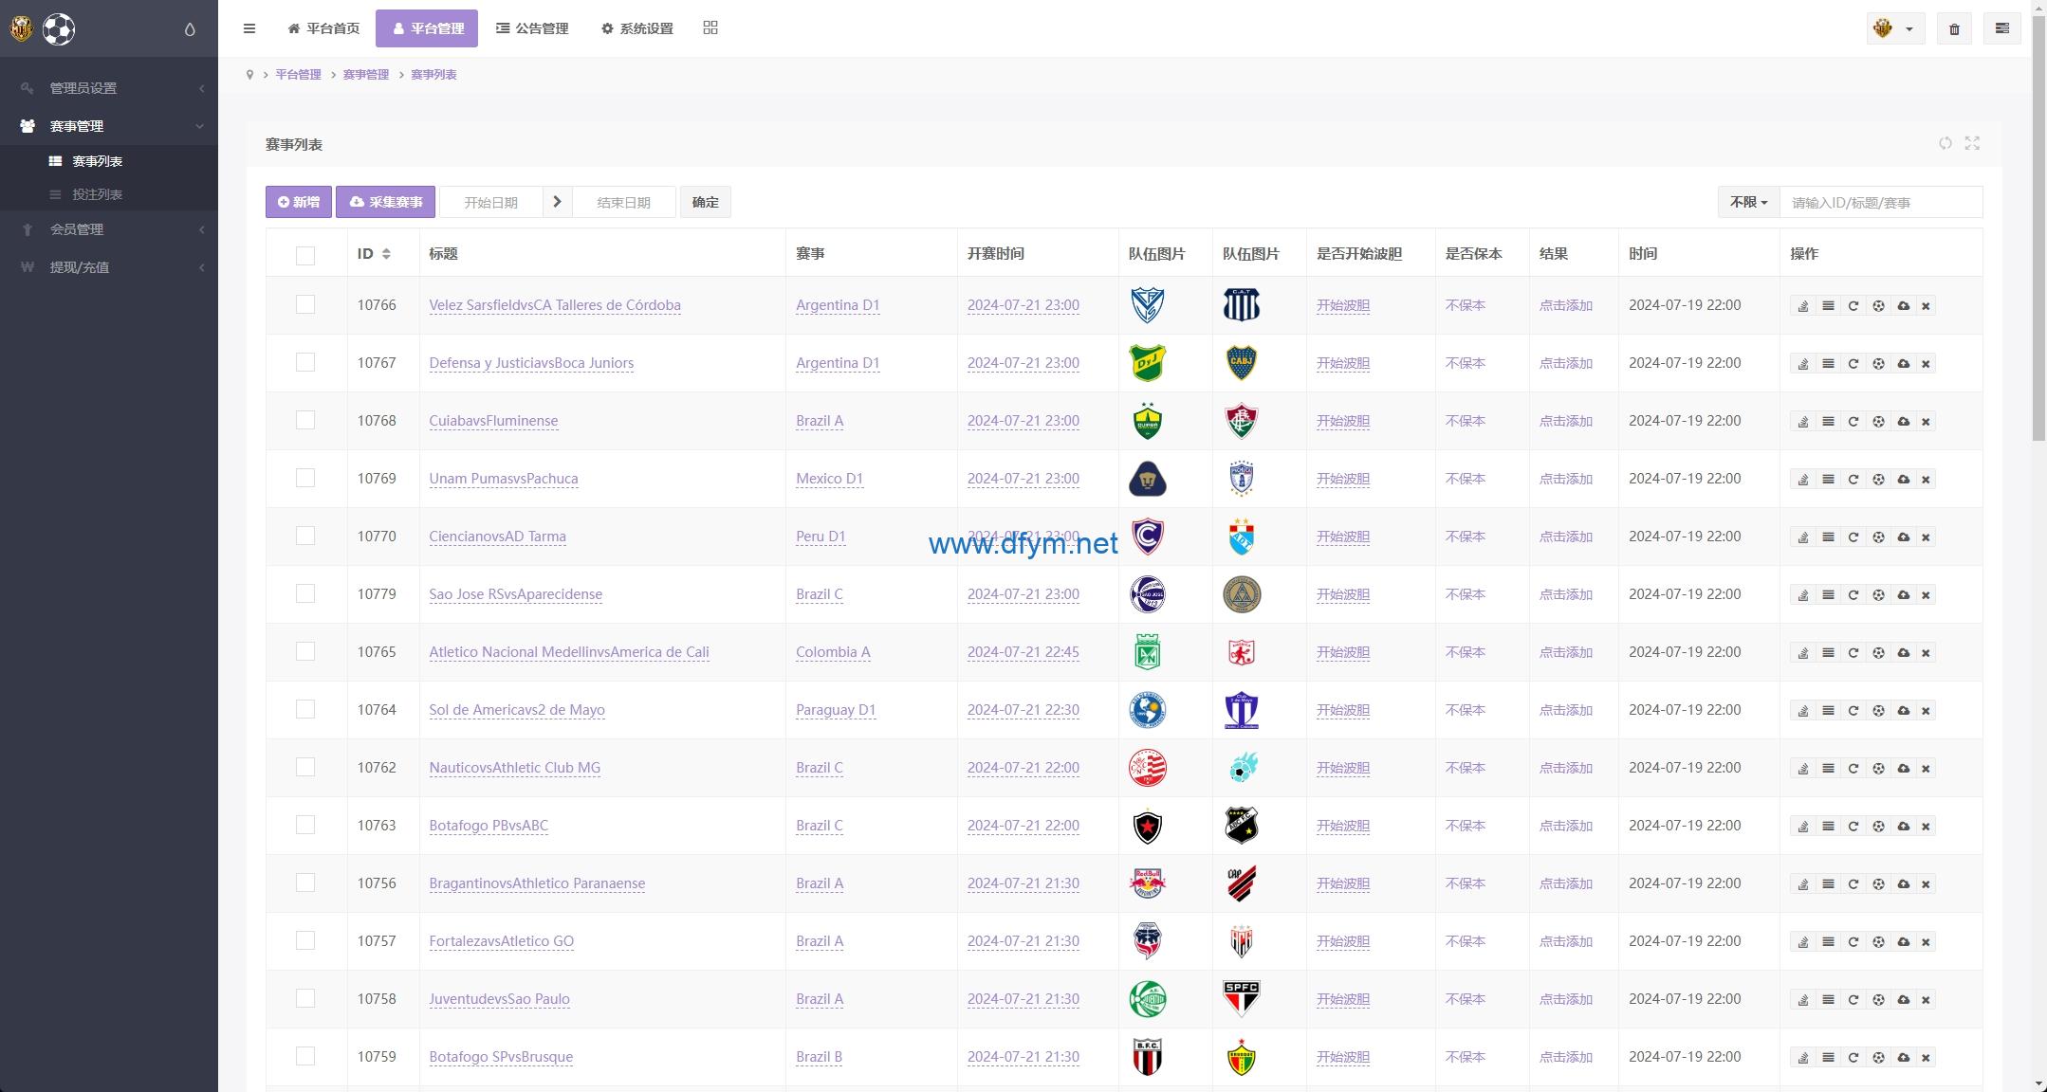Open the 系统设置 tab
The height and width of the screenshot is (1092, 2047).
pos(636,28)
